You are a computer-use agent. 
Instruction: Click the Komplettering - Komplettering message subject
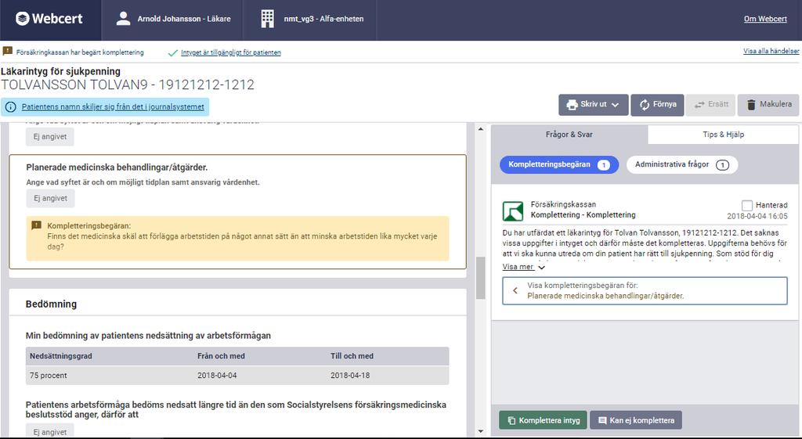583,214
